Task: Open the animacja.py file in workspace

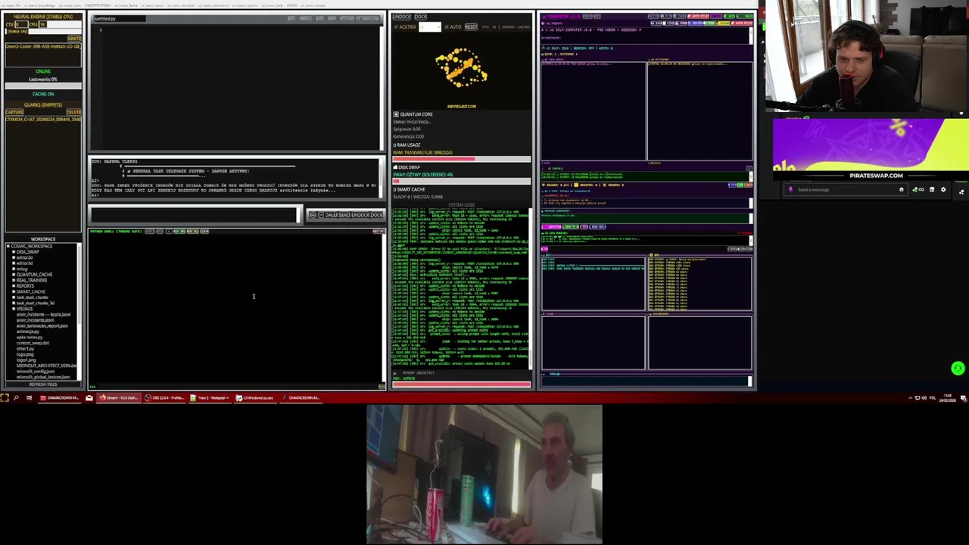Action: coord(28,332)
